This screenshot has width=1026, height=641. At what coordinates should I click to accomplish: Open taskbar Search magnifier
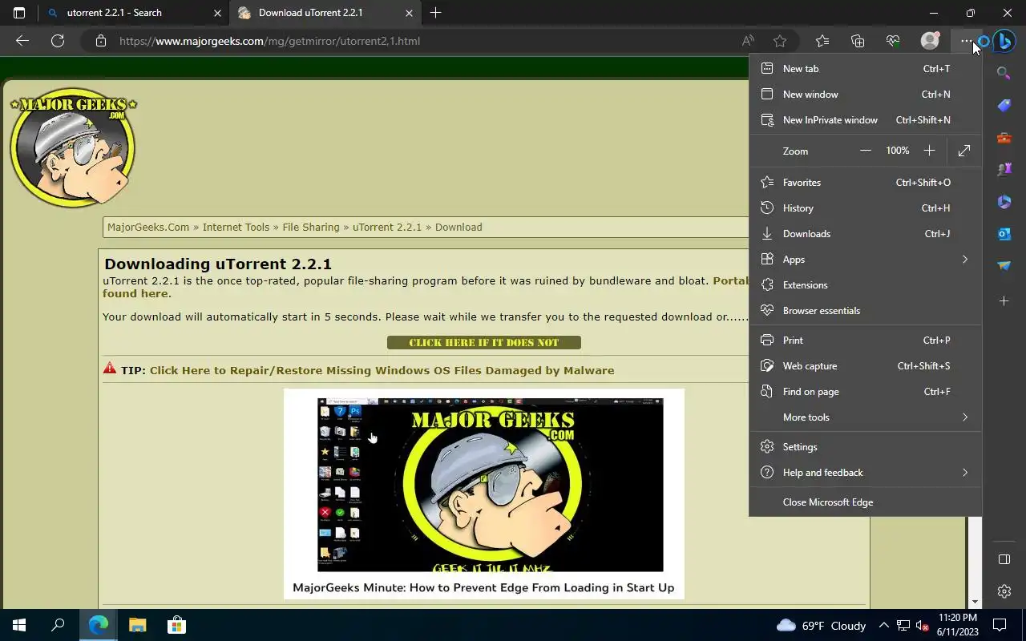pos(58,625)
